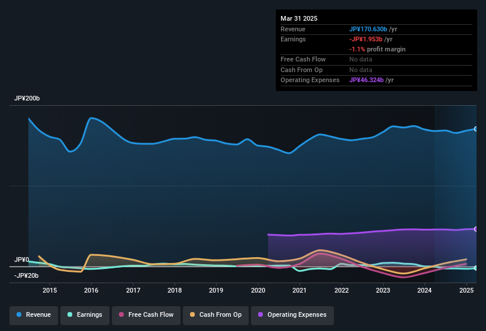Click the teal Earnings endpoint marker

point(475,268)
